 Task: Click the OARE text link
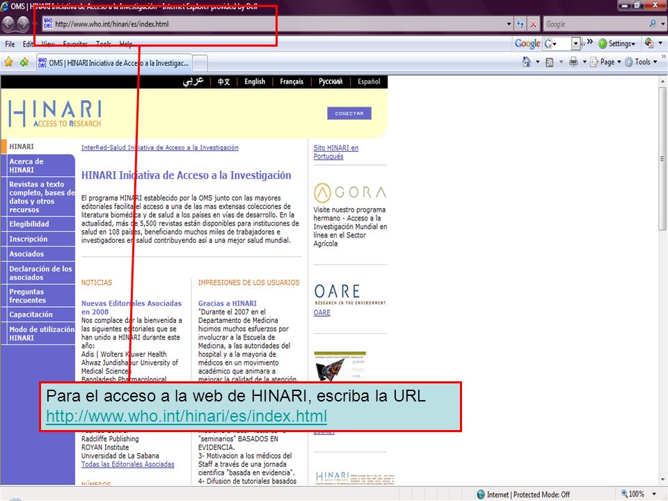(321, 312)
